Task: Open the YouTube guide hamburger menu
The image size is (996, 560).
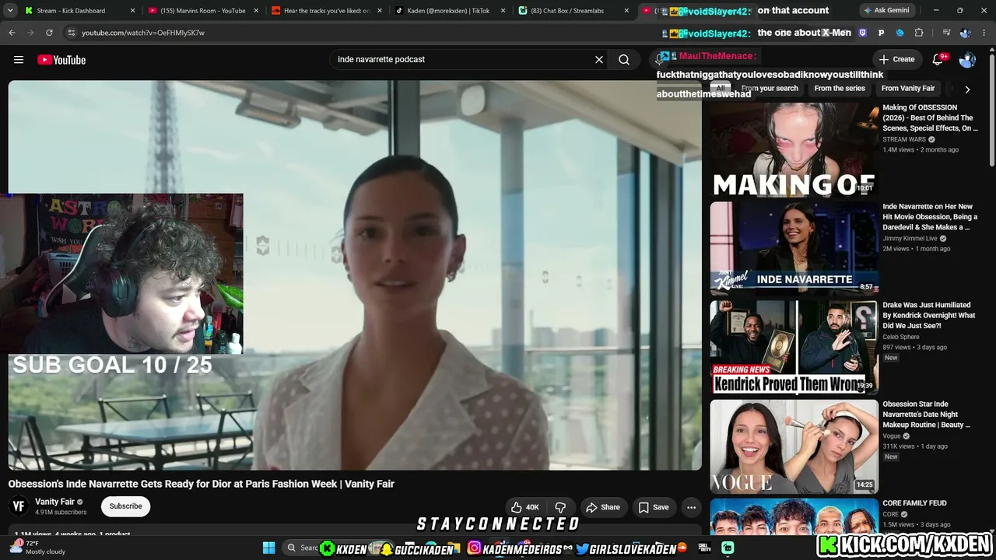Action: pos(19,60)
